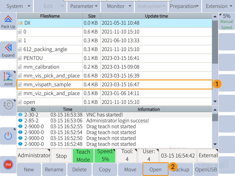This screenshot has height=176, width=235.
Task: Click the Administrator login success log entry
Action: point(115,121)
